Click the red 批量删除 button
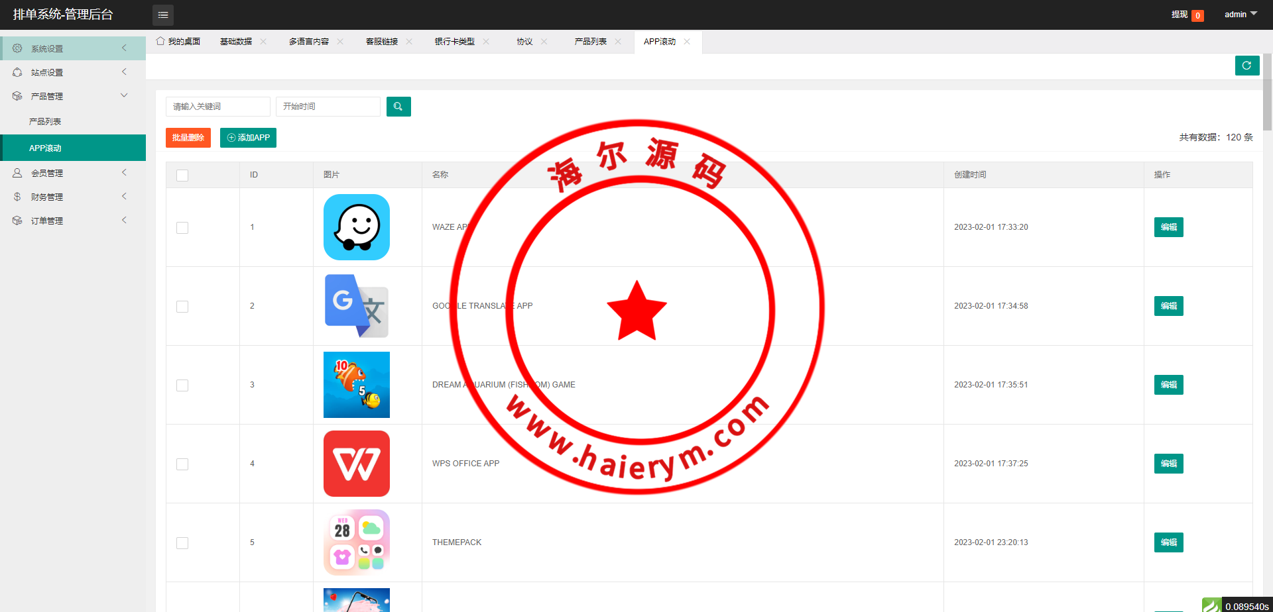Screen dimensions: 1273x612 pos(188,138)
